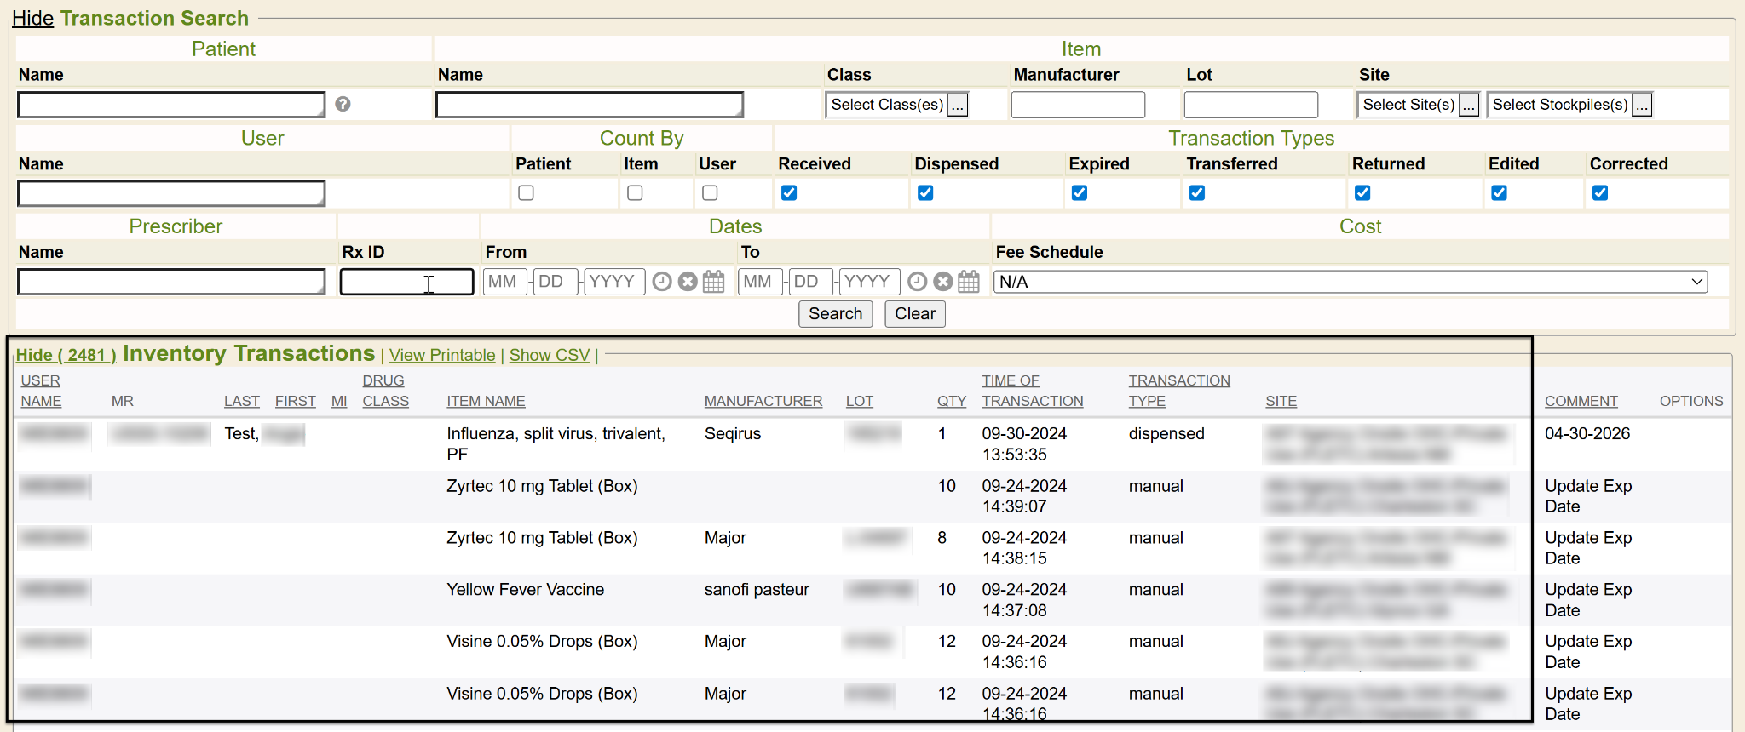Clear the From date with X icon
The height and width of the screenshot is (732, 1745).
pyautogui.click(x=688, y=282)
